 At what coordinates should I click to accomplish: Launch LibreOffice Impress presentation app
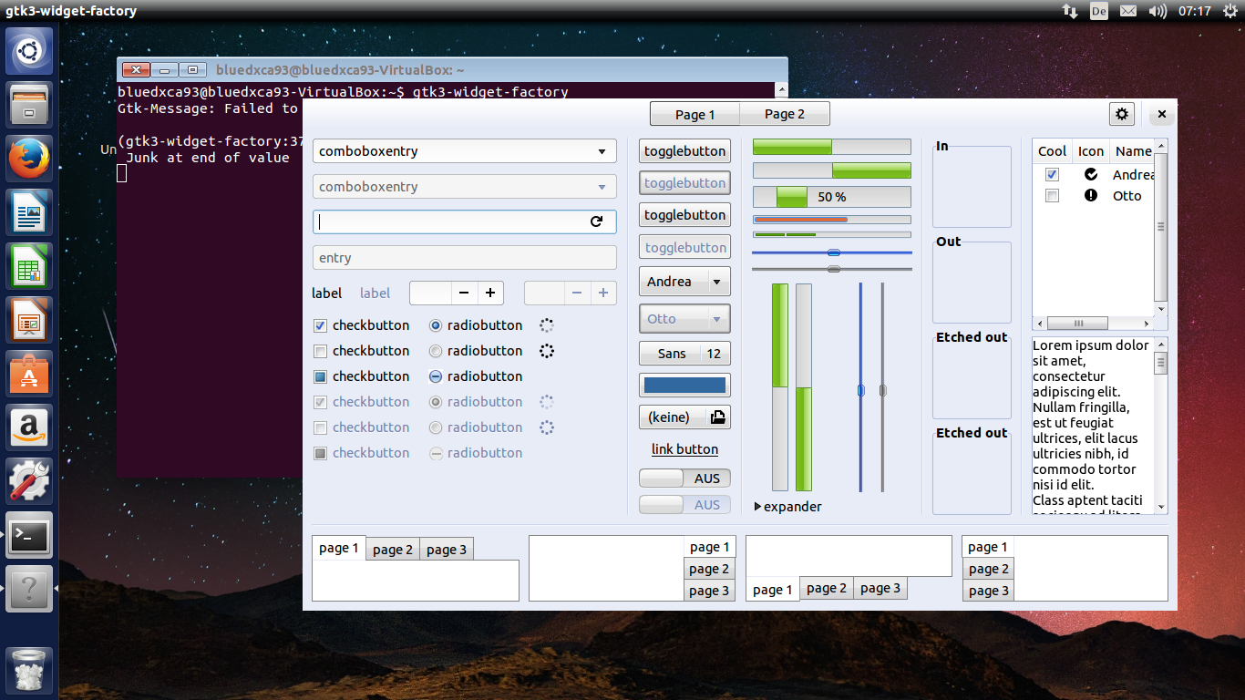coord(29,320)
